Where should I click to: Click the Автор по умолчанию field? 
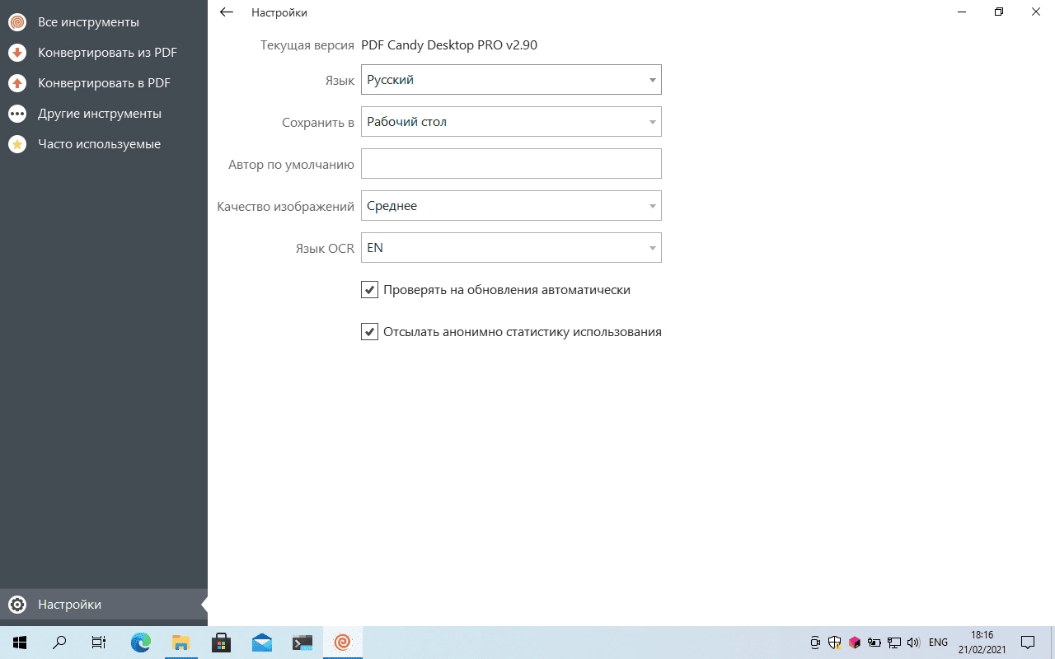point(511,164)
